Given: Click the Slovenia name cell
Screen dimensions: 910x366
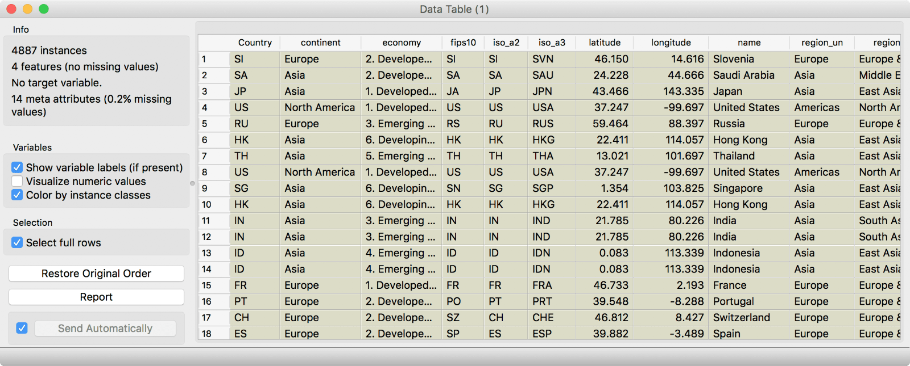Looking at the screenshot, I should click(x=749, y=59).
